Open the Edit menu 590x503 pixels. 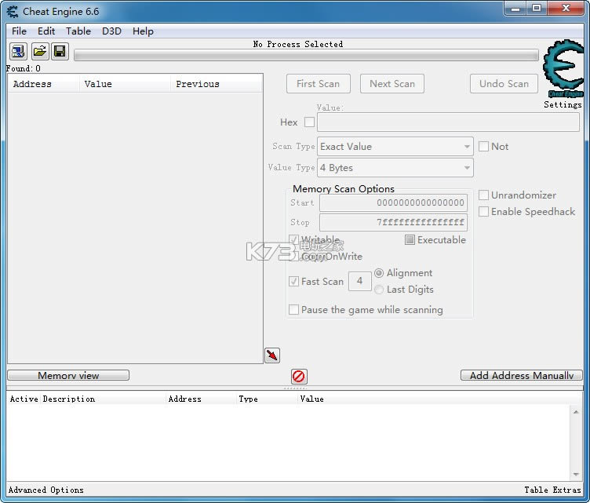[46, 31]
